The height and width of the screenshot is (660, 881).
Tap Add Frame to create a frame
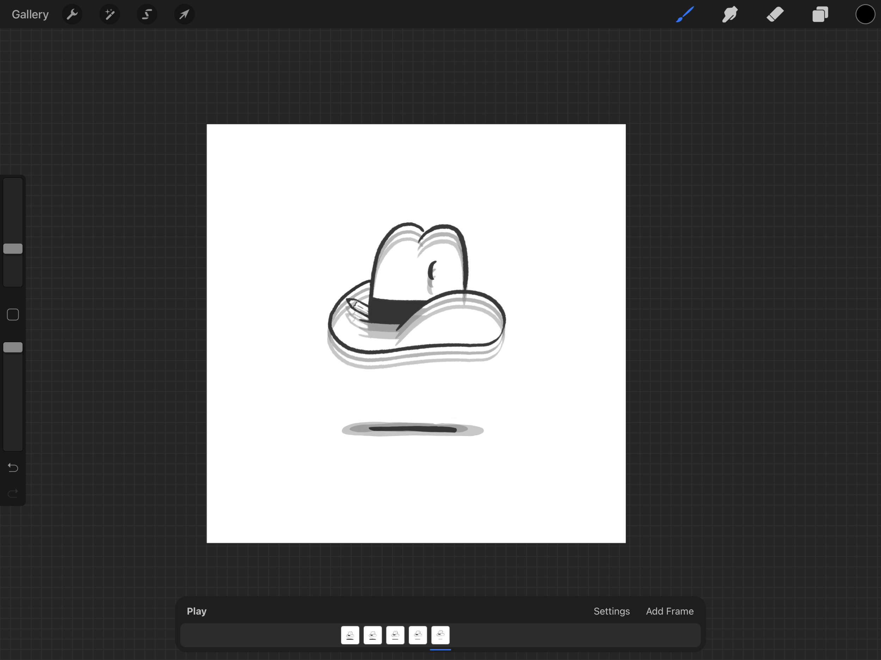click(x=669, y=611)
